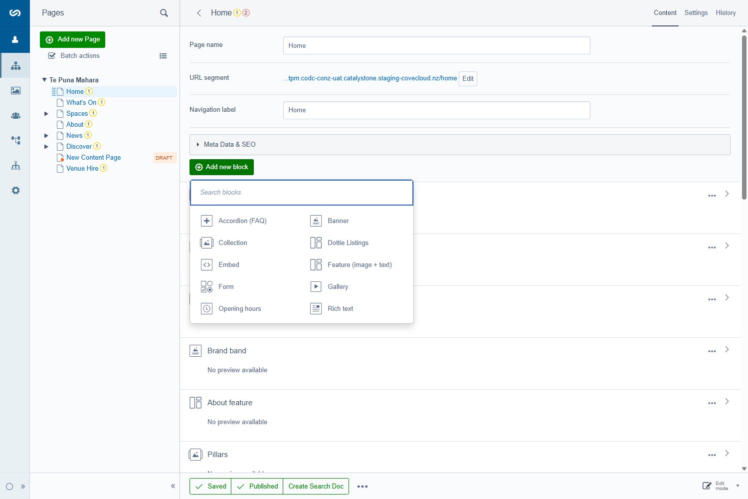Choose the Gallery block type

[x=329, y=286]
